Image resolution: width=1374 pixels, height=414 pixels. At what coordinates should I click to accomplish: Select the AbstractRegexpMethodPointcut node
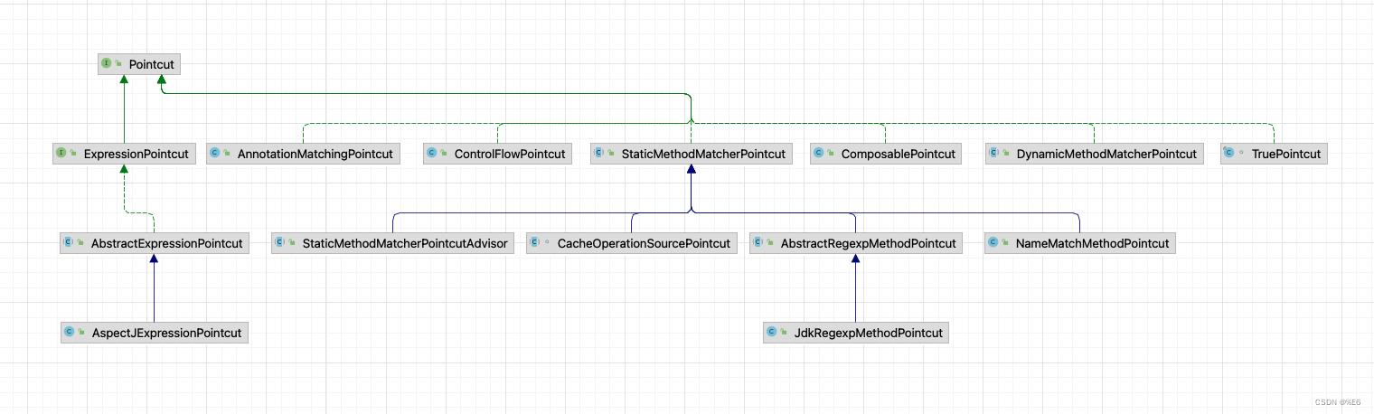855,243
